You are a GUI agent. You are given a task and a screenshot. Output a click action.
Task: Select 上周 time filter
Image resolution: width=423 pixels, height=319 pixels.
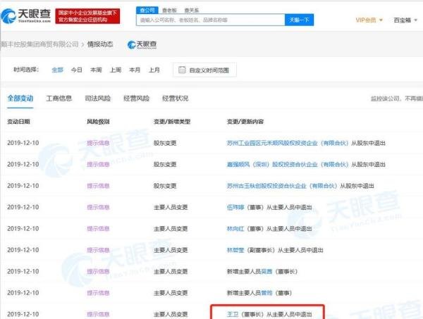pyautogui.click(x=116, y=70)
